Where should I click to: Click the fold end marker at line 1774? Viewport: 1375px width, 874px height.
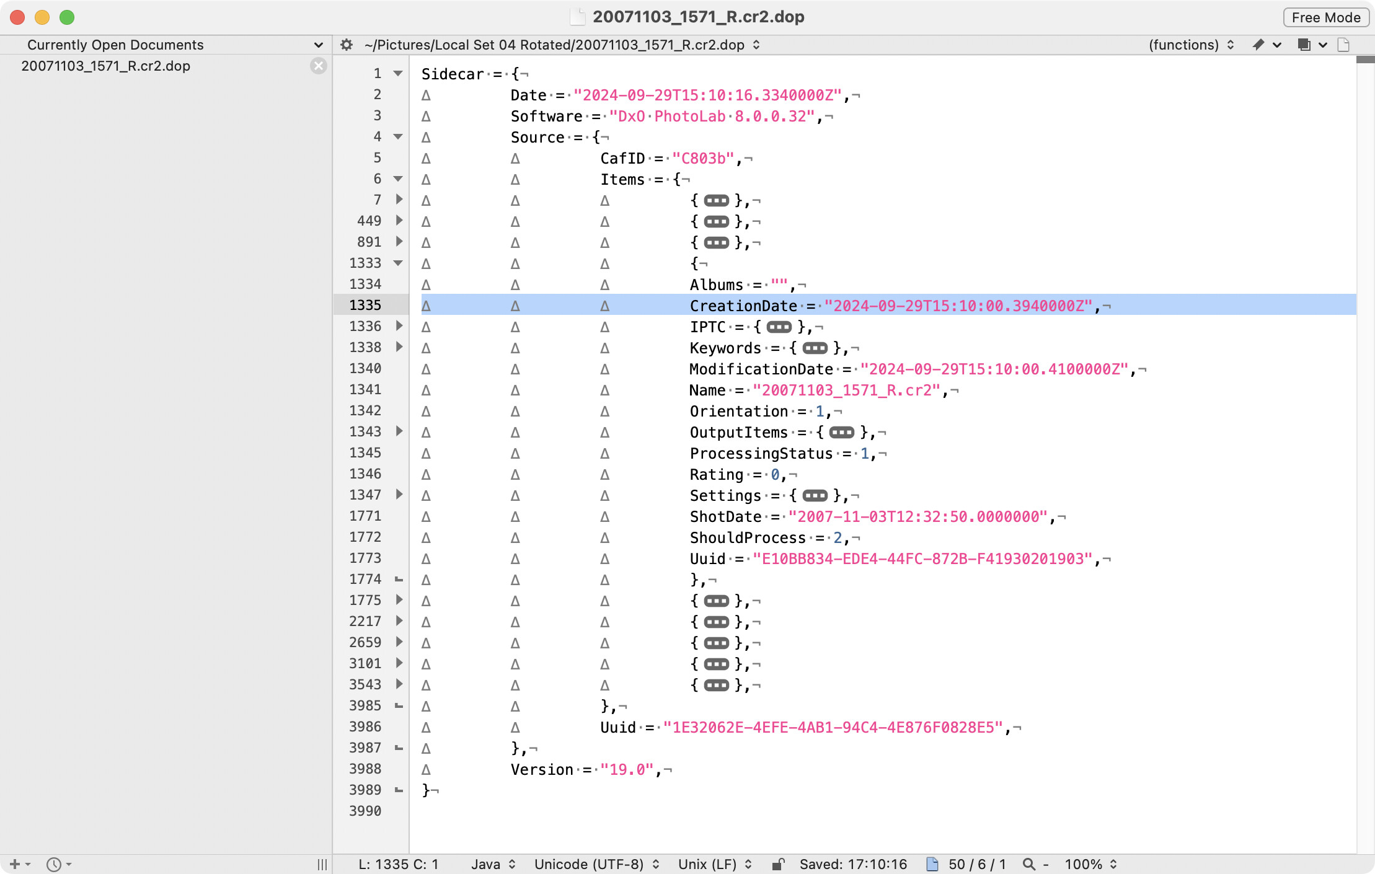[x=399, y=580]
